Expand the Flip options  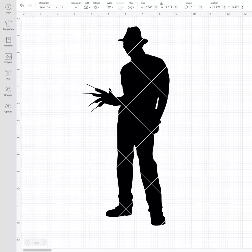point(131,7)
